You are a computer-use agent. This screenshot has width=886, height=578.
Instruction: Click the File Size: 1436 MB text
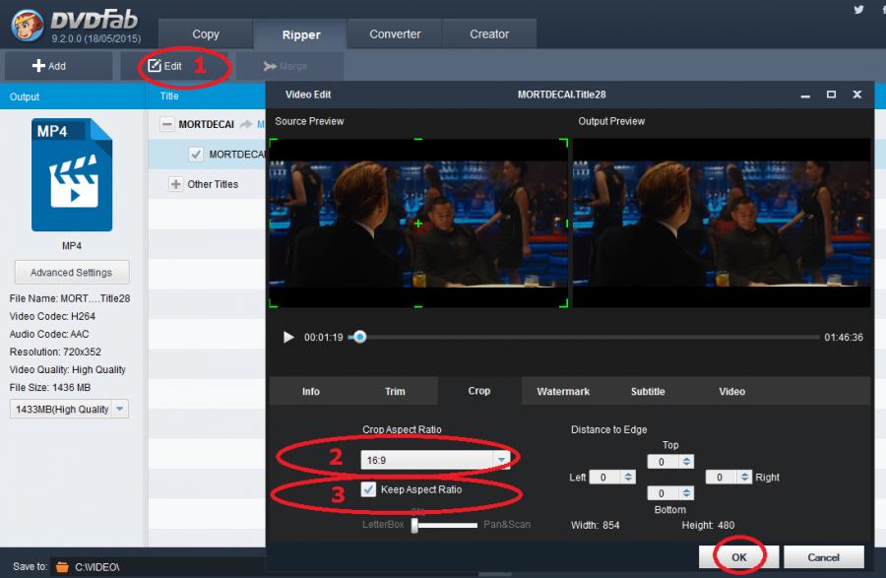50,388
